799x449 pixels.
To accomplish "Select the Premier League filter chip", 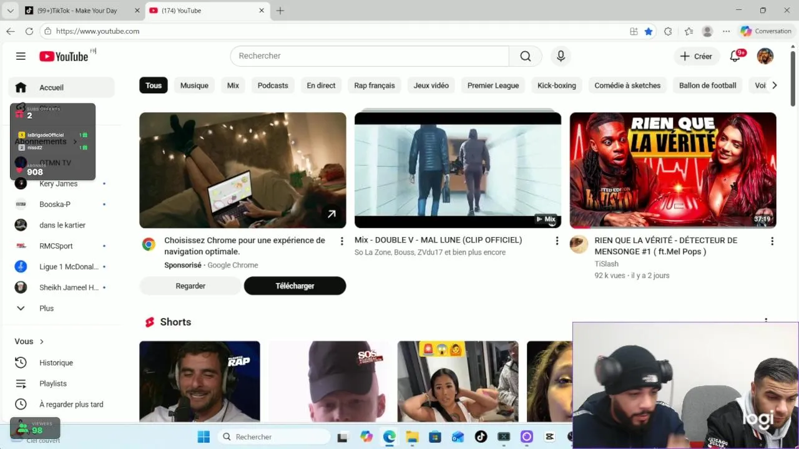I will (493, 85).
